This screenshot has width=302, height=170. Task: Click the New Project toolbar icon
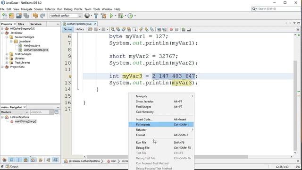click(x=11, y=16)
